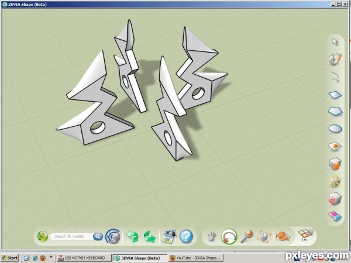This screenshot has height=263, width=351.
Task: Redo the action with green arrow
Action: pos(150,237)
